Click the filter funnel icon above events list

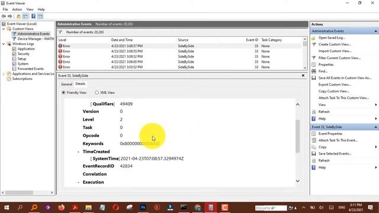(60, 32)
